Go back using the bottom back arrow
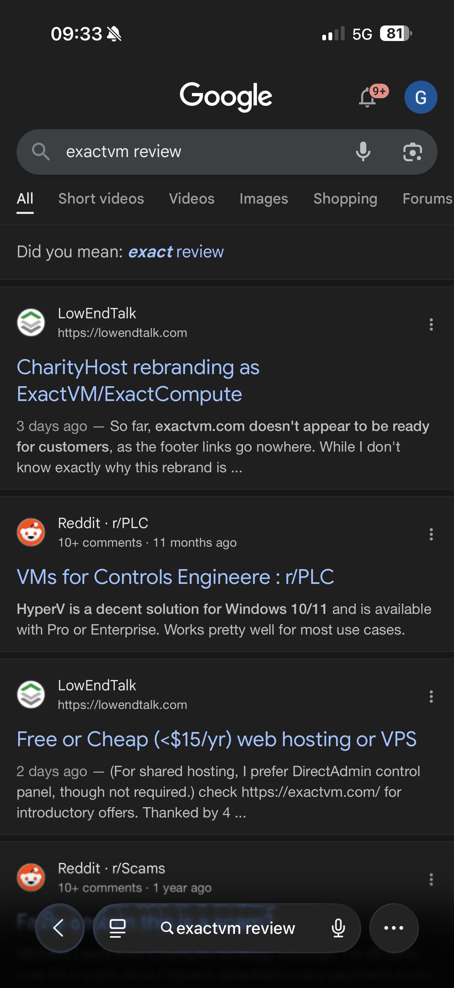The height and width of the screenshot is (988, 454). click(60, 928)
